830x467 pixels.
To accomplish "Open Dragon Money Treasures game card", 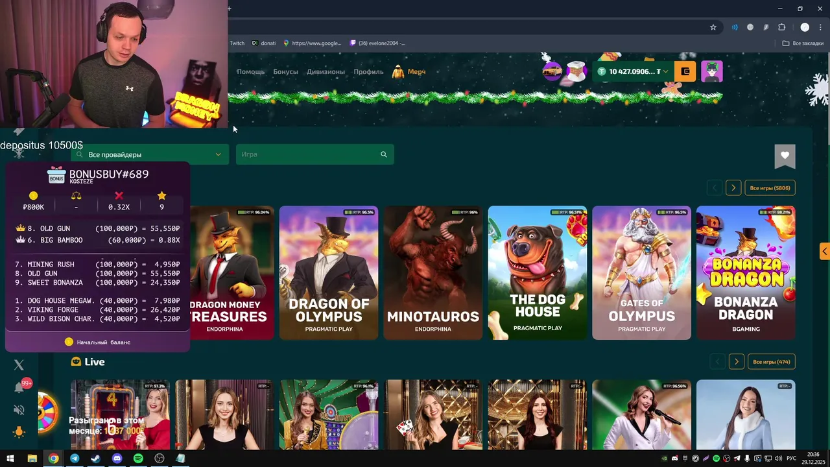I will (231, 272).
